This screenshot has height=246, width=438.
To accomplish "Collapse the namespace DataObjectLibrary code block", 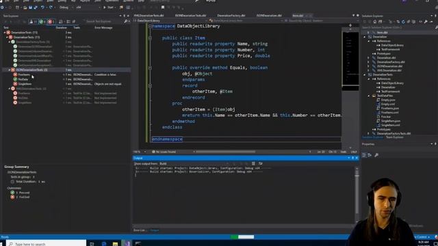I will click(x=150, y=26).
